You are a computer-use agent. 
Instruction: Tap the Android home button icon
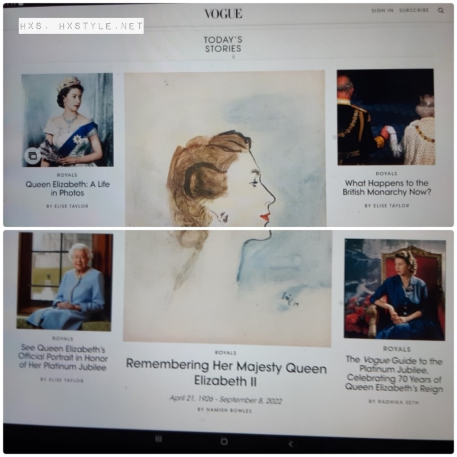tap(224, 441)
